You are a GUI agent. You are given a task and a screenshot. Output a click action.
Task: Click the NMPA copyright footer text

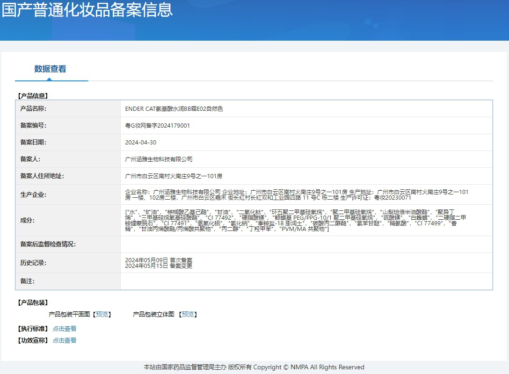pos(254,367)
